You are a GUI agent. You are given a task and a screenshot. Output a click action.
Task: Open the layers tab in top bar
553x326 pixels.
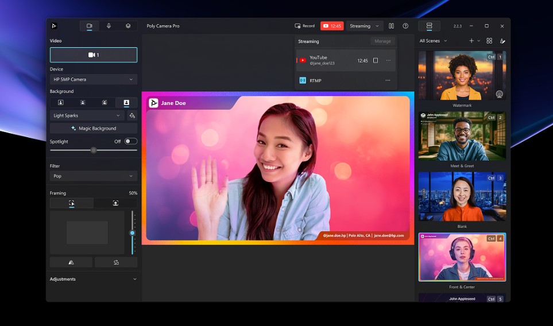(x=128, y=26)
